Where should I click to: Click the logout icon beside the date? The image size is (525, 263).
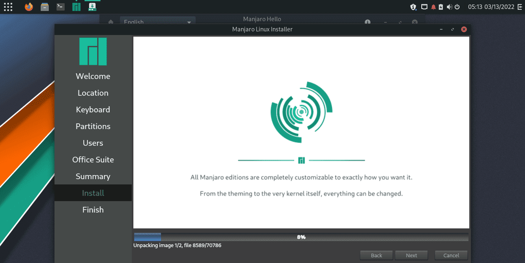(x=520, y=7)
